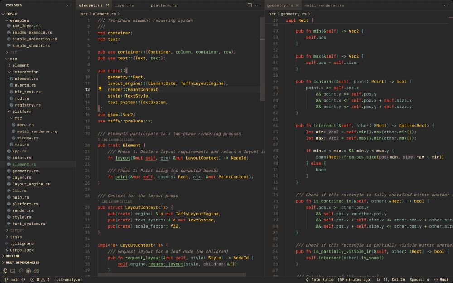Click the '3 implementations' code lens above Element trait
The width and height of the screenshot is (453, 283).
pos(116,140)
